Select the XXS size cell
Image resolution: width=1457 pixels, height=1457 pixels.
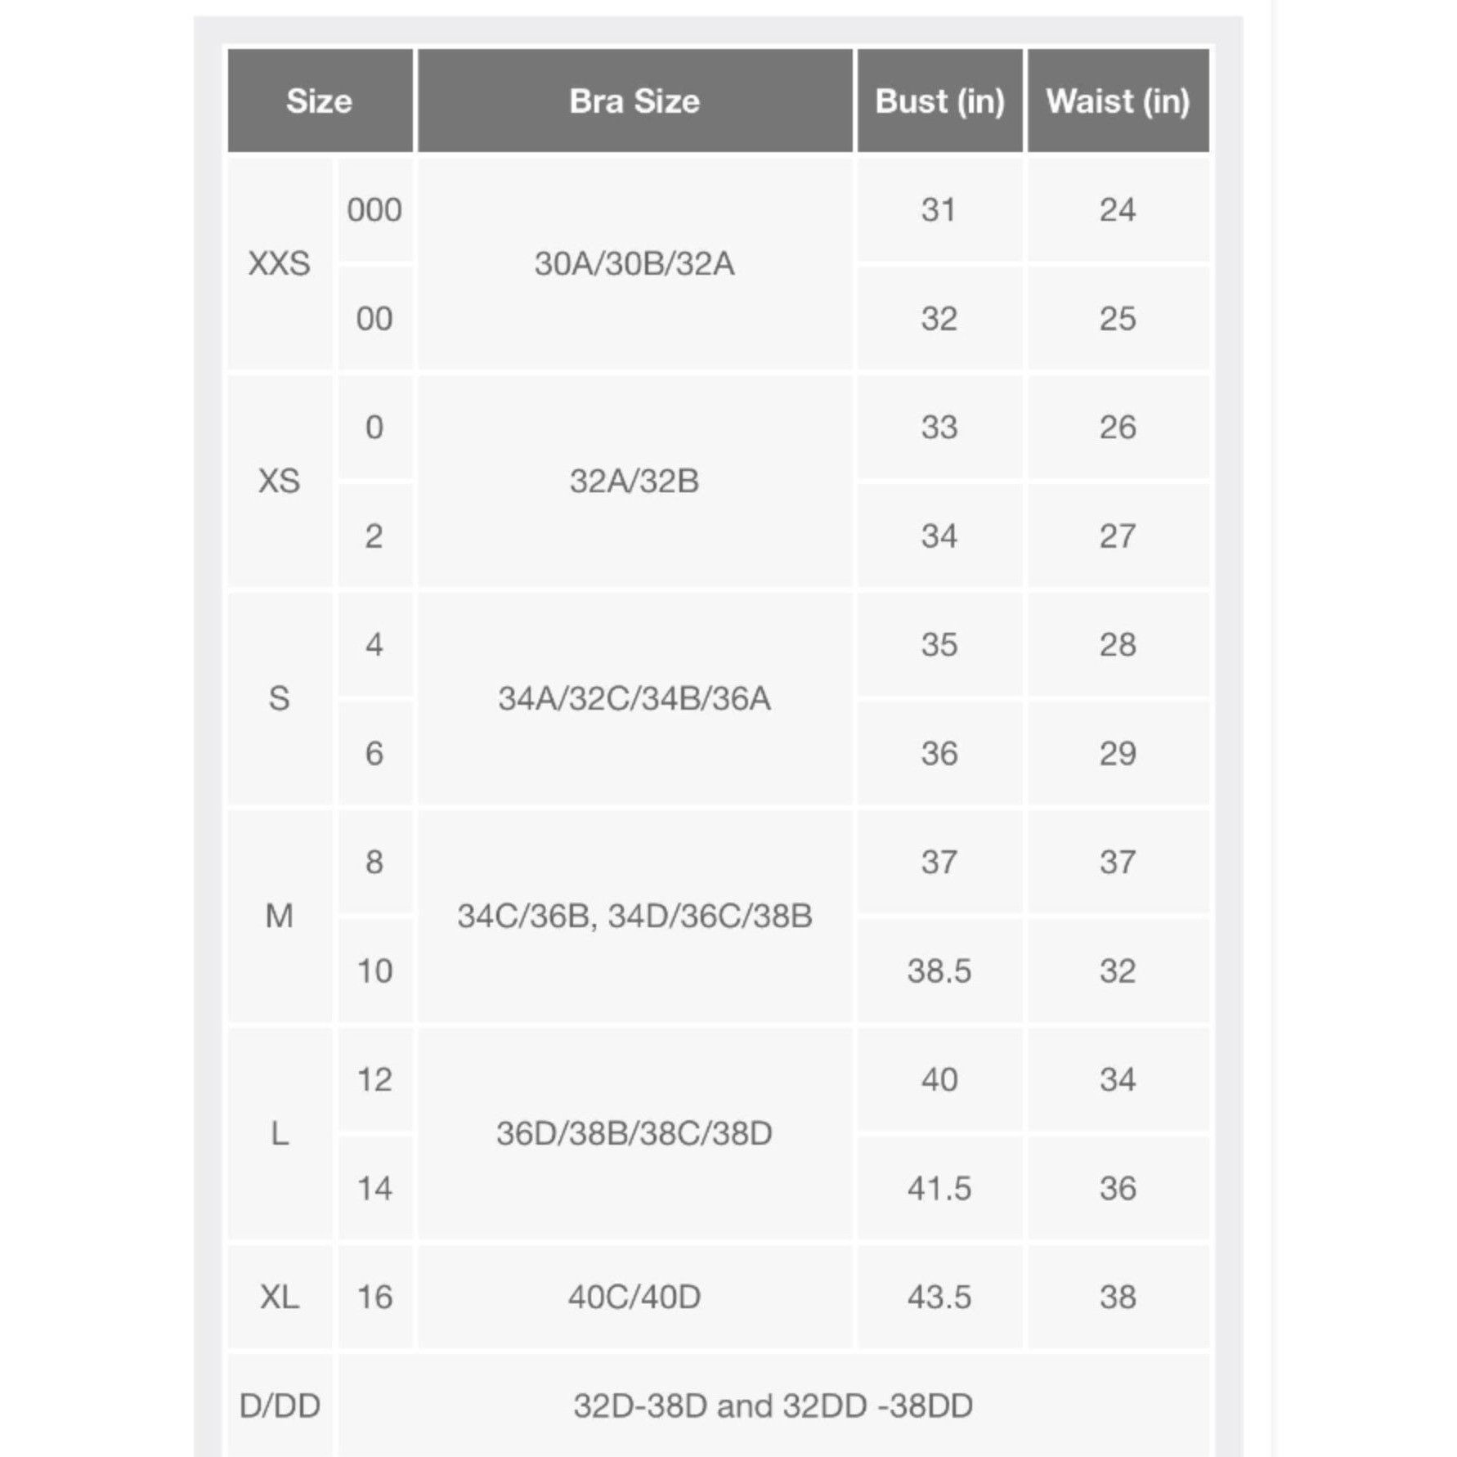(x=280, y=263)
